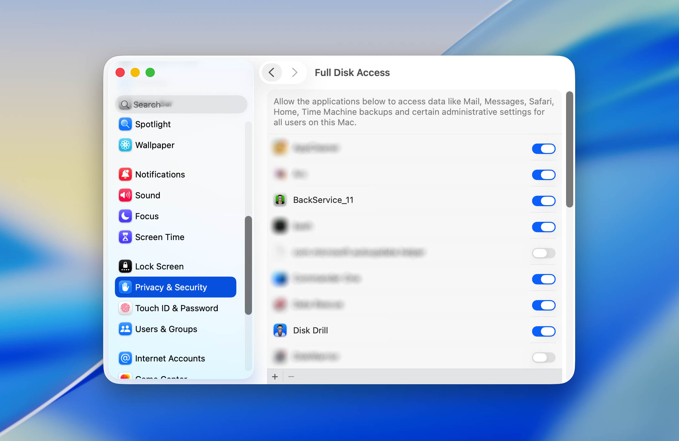679x441 pixels.
Task: Click the Full Disk Access title
Action: (352, 72)
